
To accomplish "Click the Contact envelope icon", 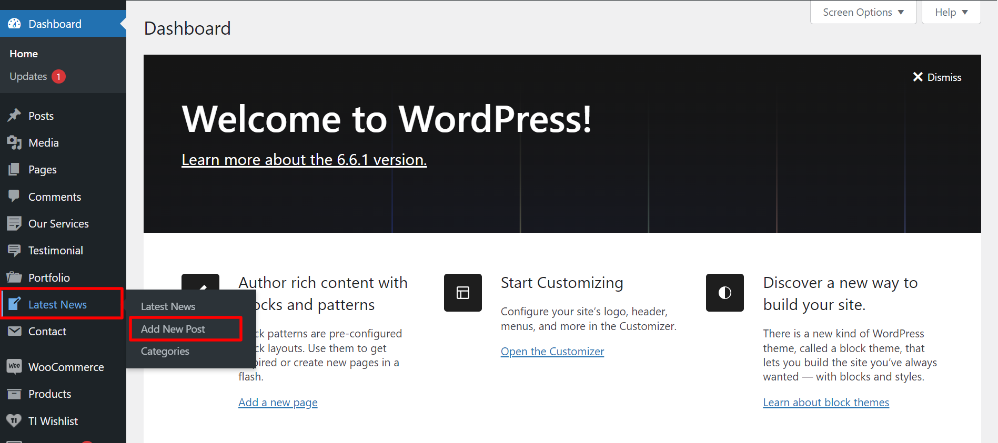I will click(x=14, y=331).
